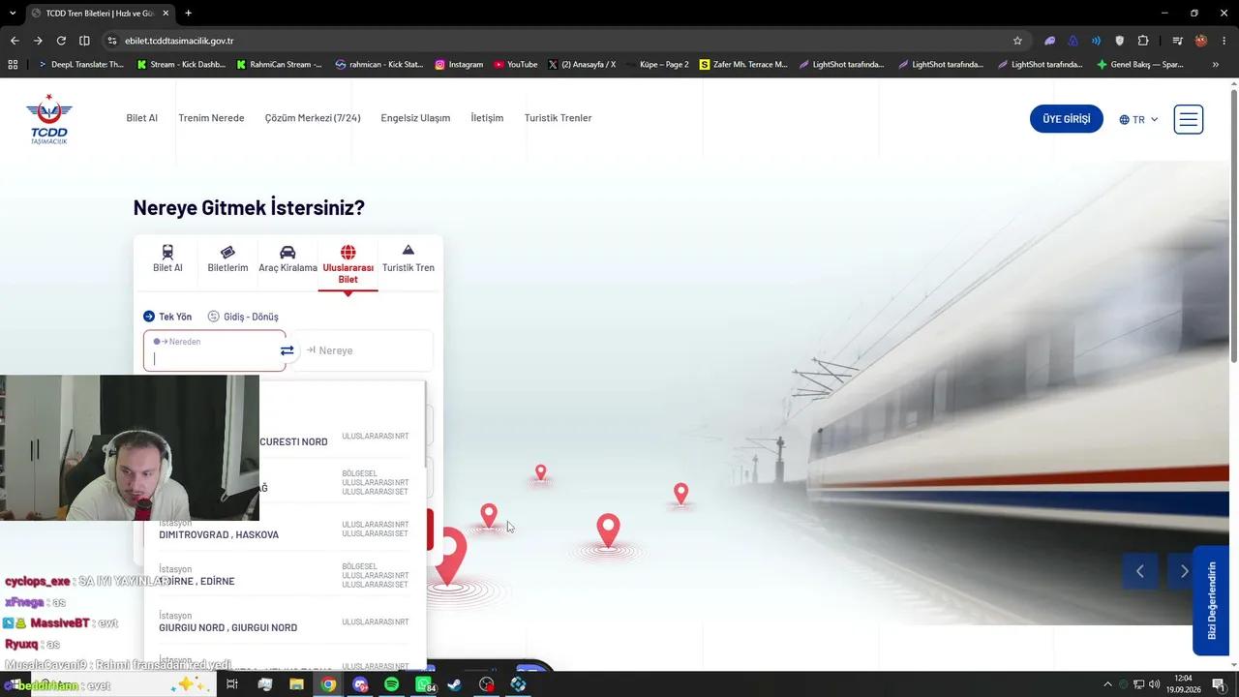Select the Uluslararası Bilet tab
Screen dimensions: 1239x697
point(348,265)
